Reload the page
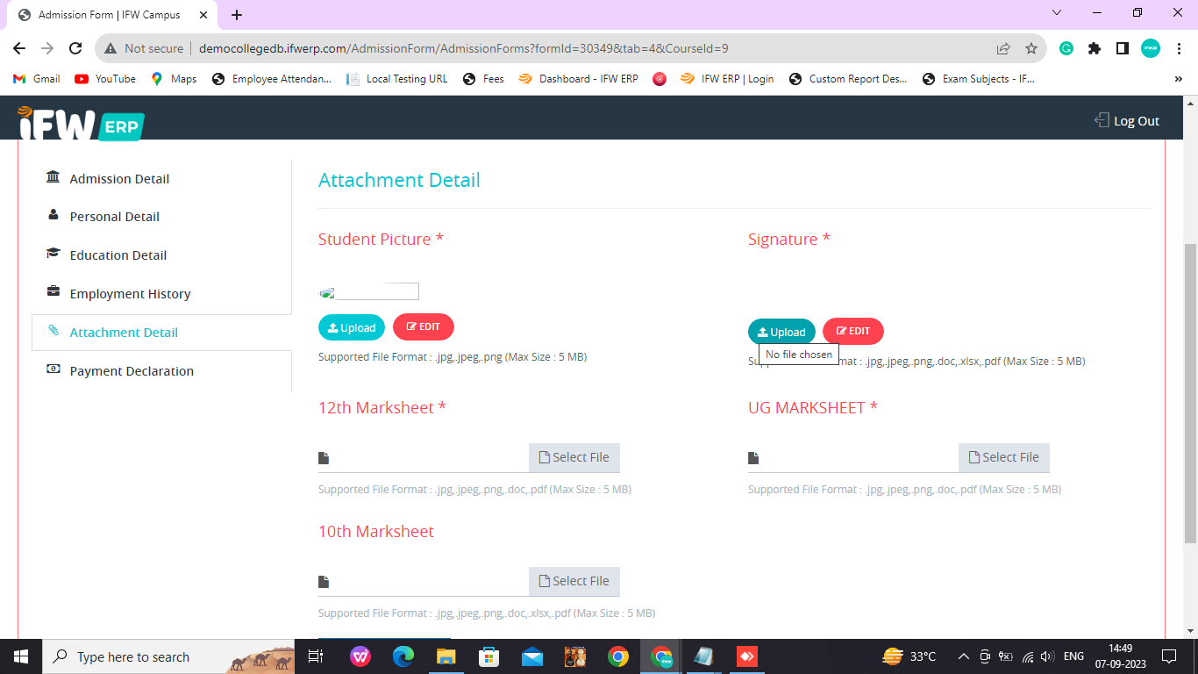Viewport: 1198px width, 674px height. click(x=75, y=48)
